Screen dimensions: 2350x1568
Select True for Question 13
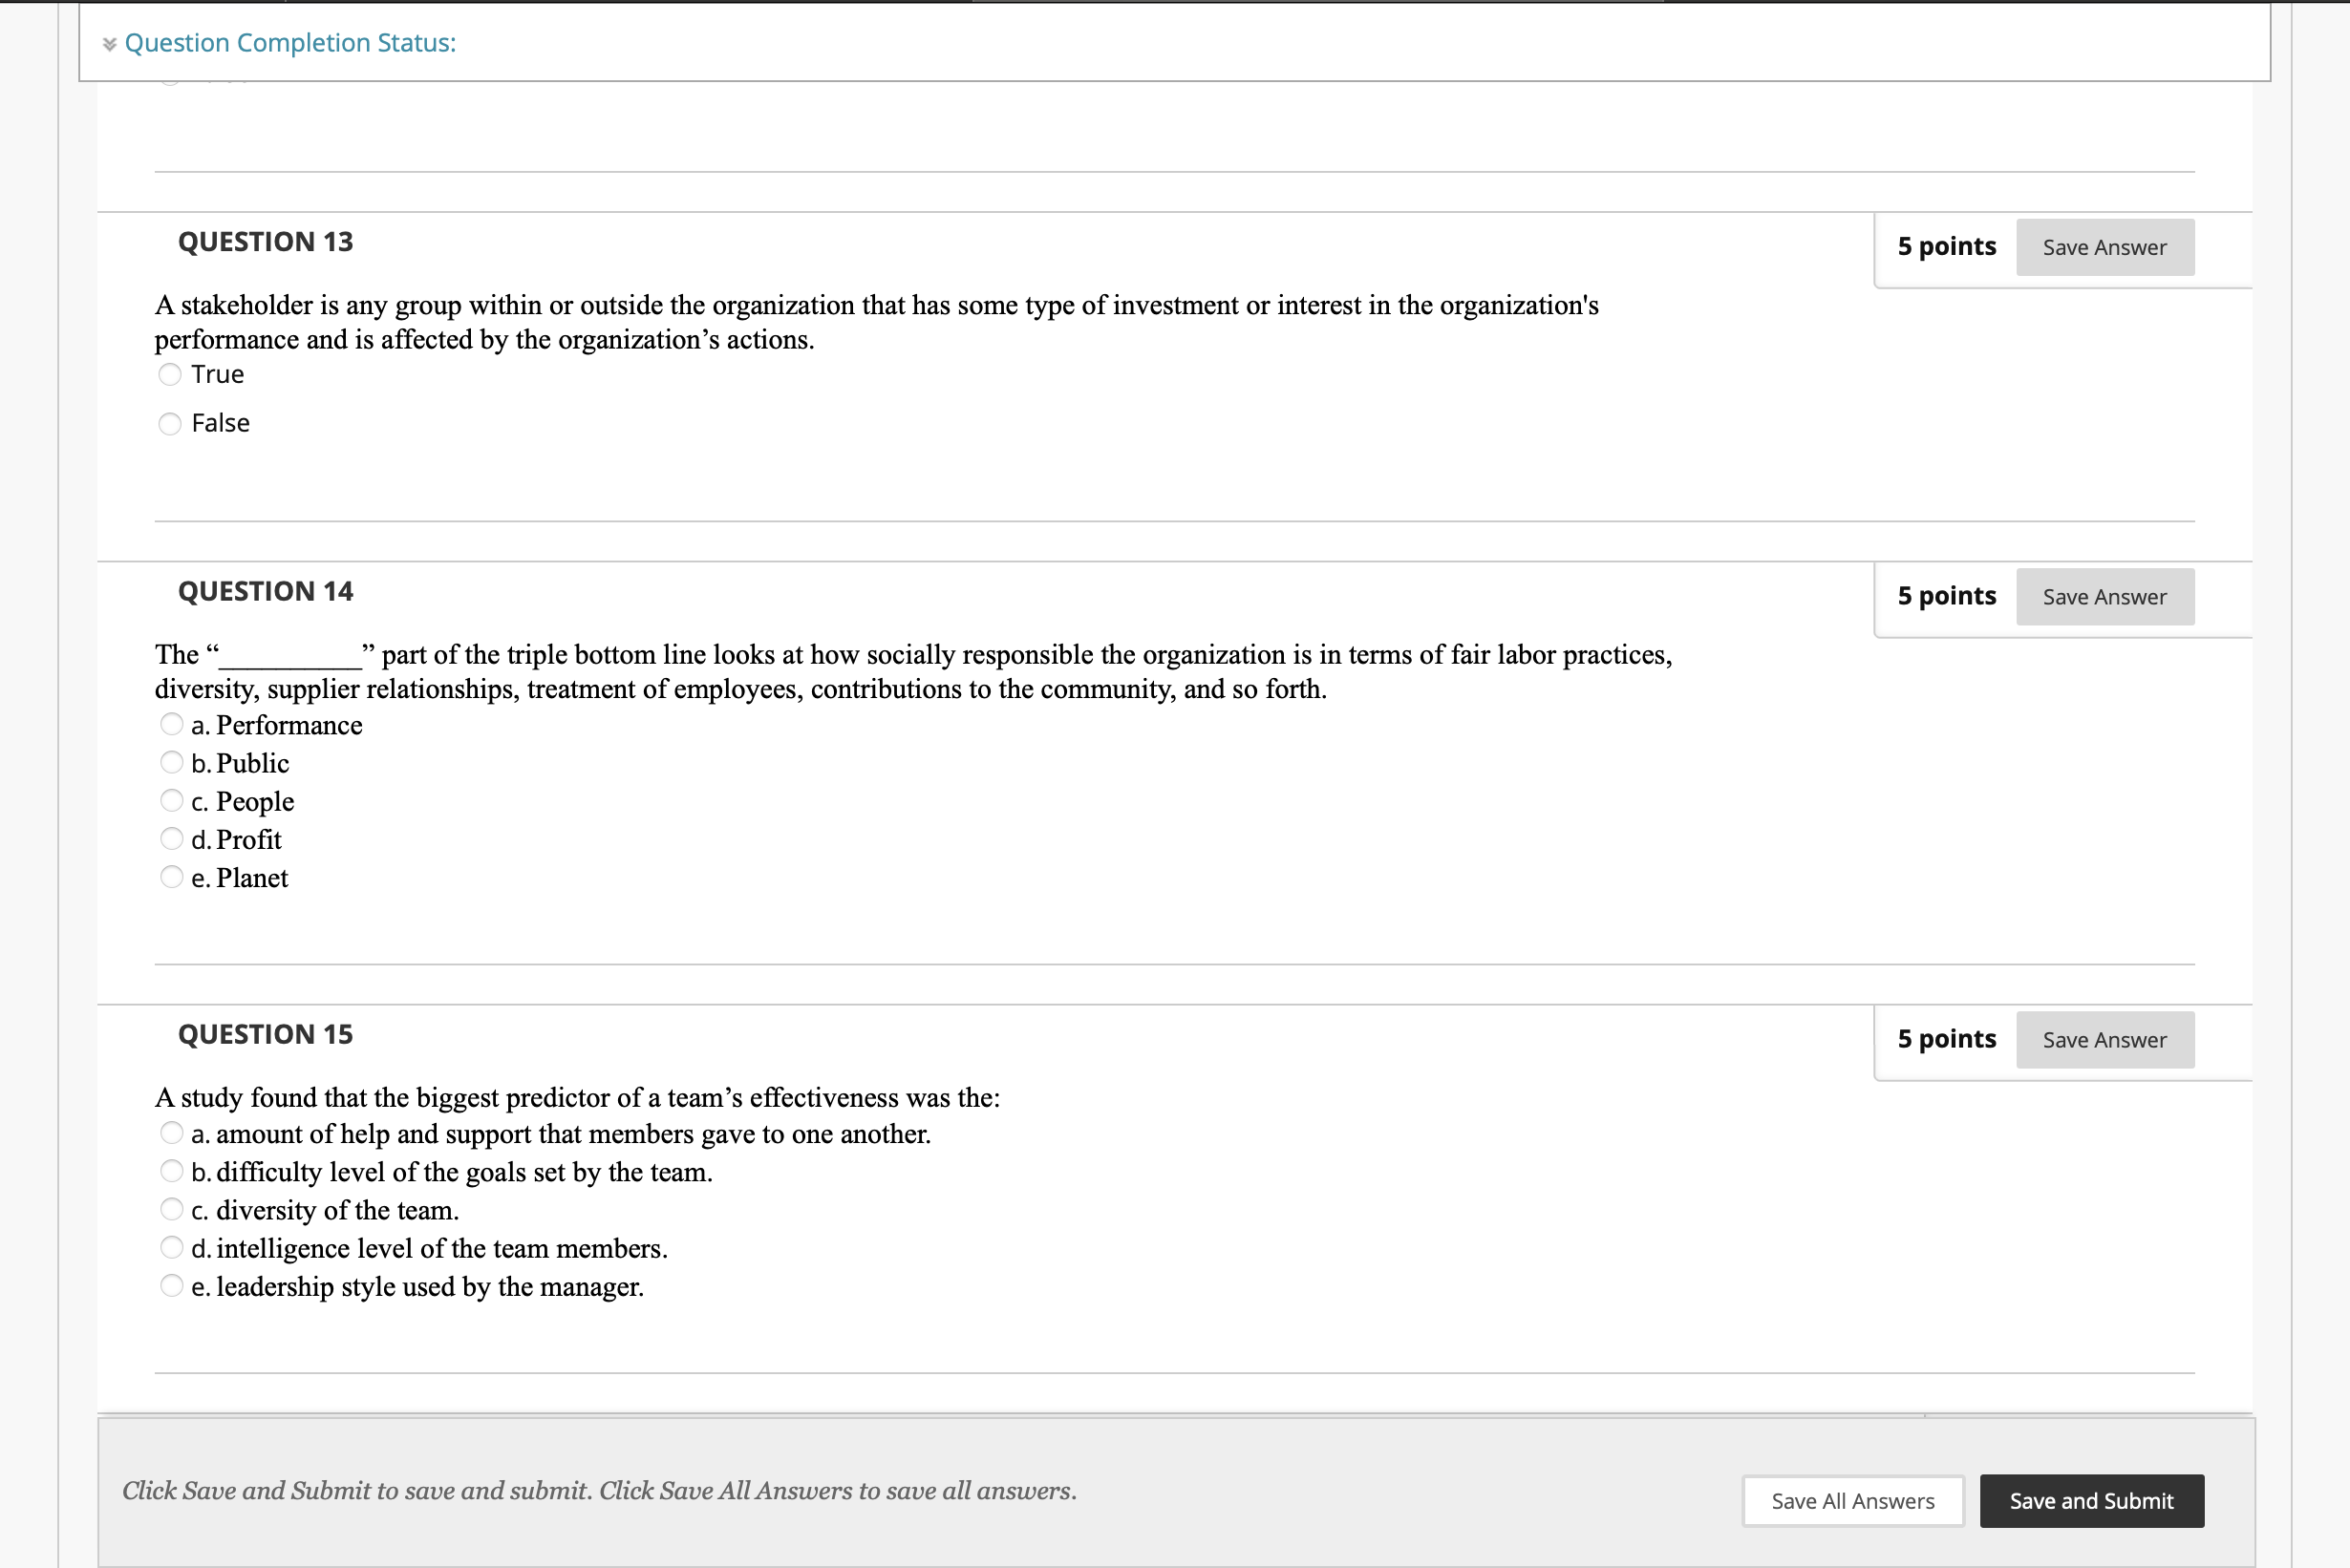(x=170, y=374)
